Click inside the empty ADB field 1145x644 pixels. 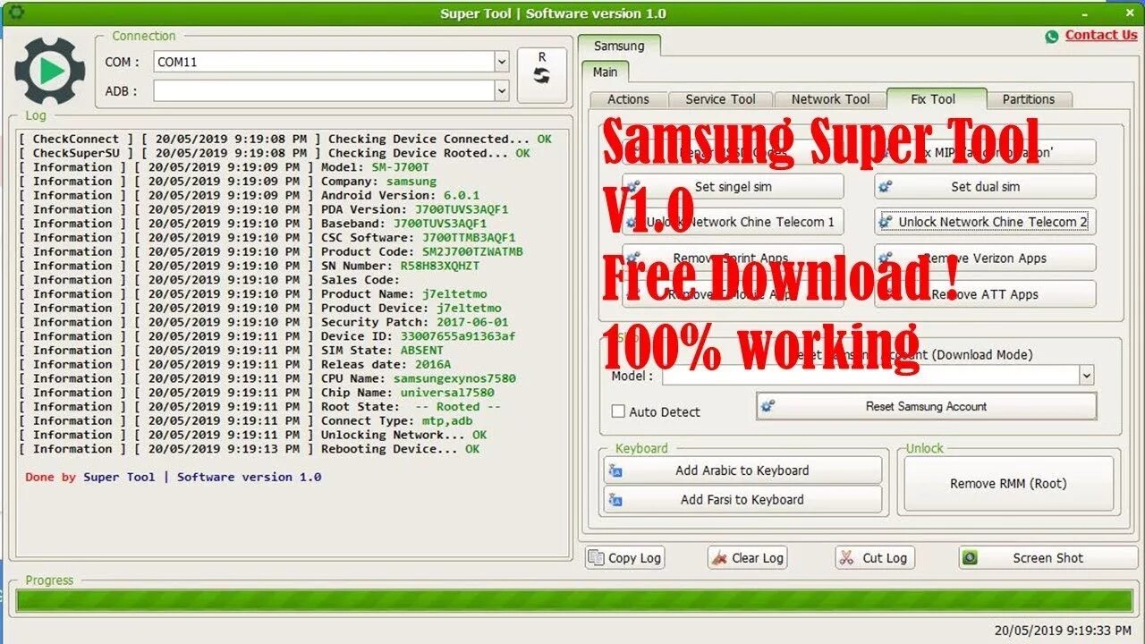click(323, 90)
